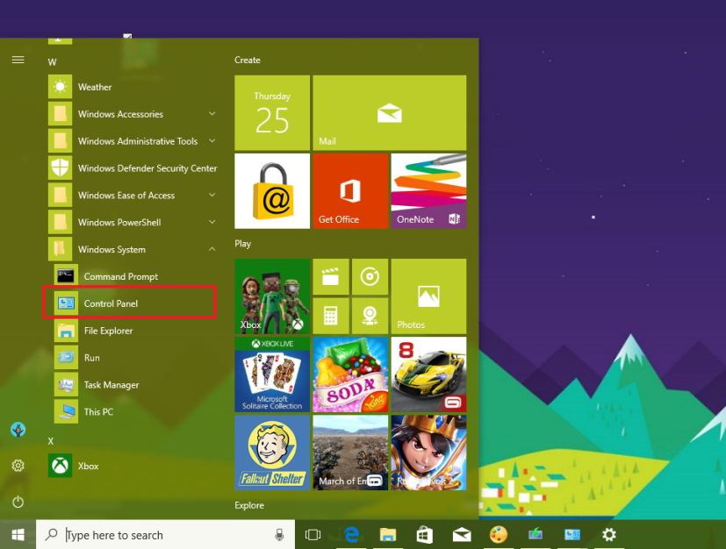726x549 pixels.
Task: Open the Mail tile
Action: point(390,113)
